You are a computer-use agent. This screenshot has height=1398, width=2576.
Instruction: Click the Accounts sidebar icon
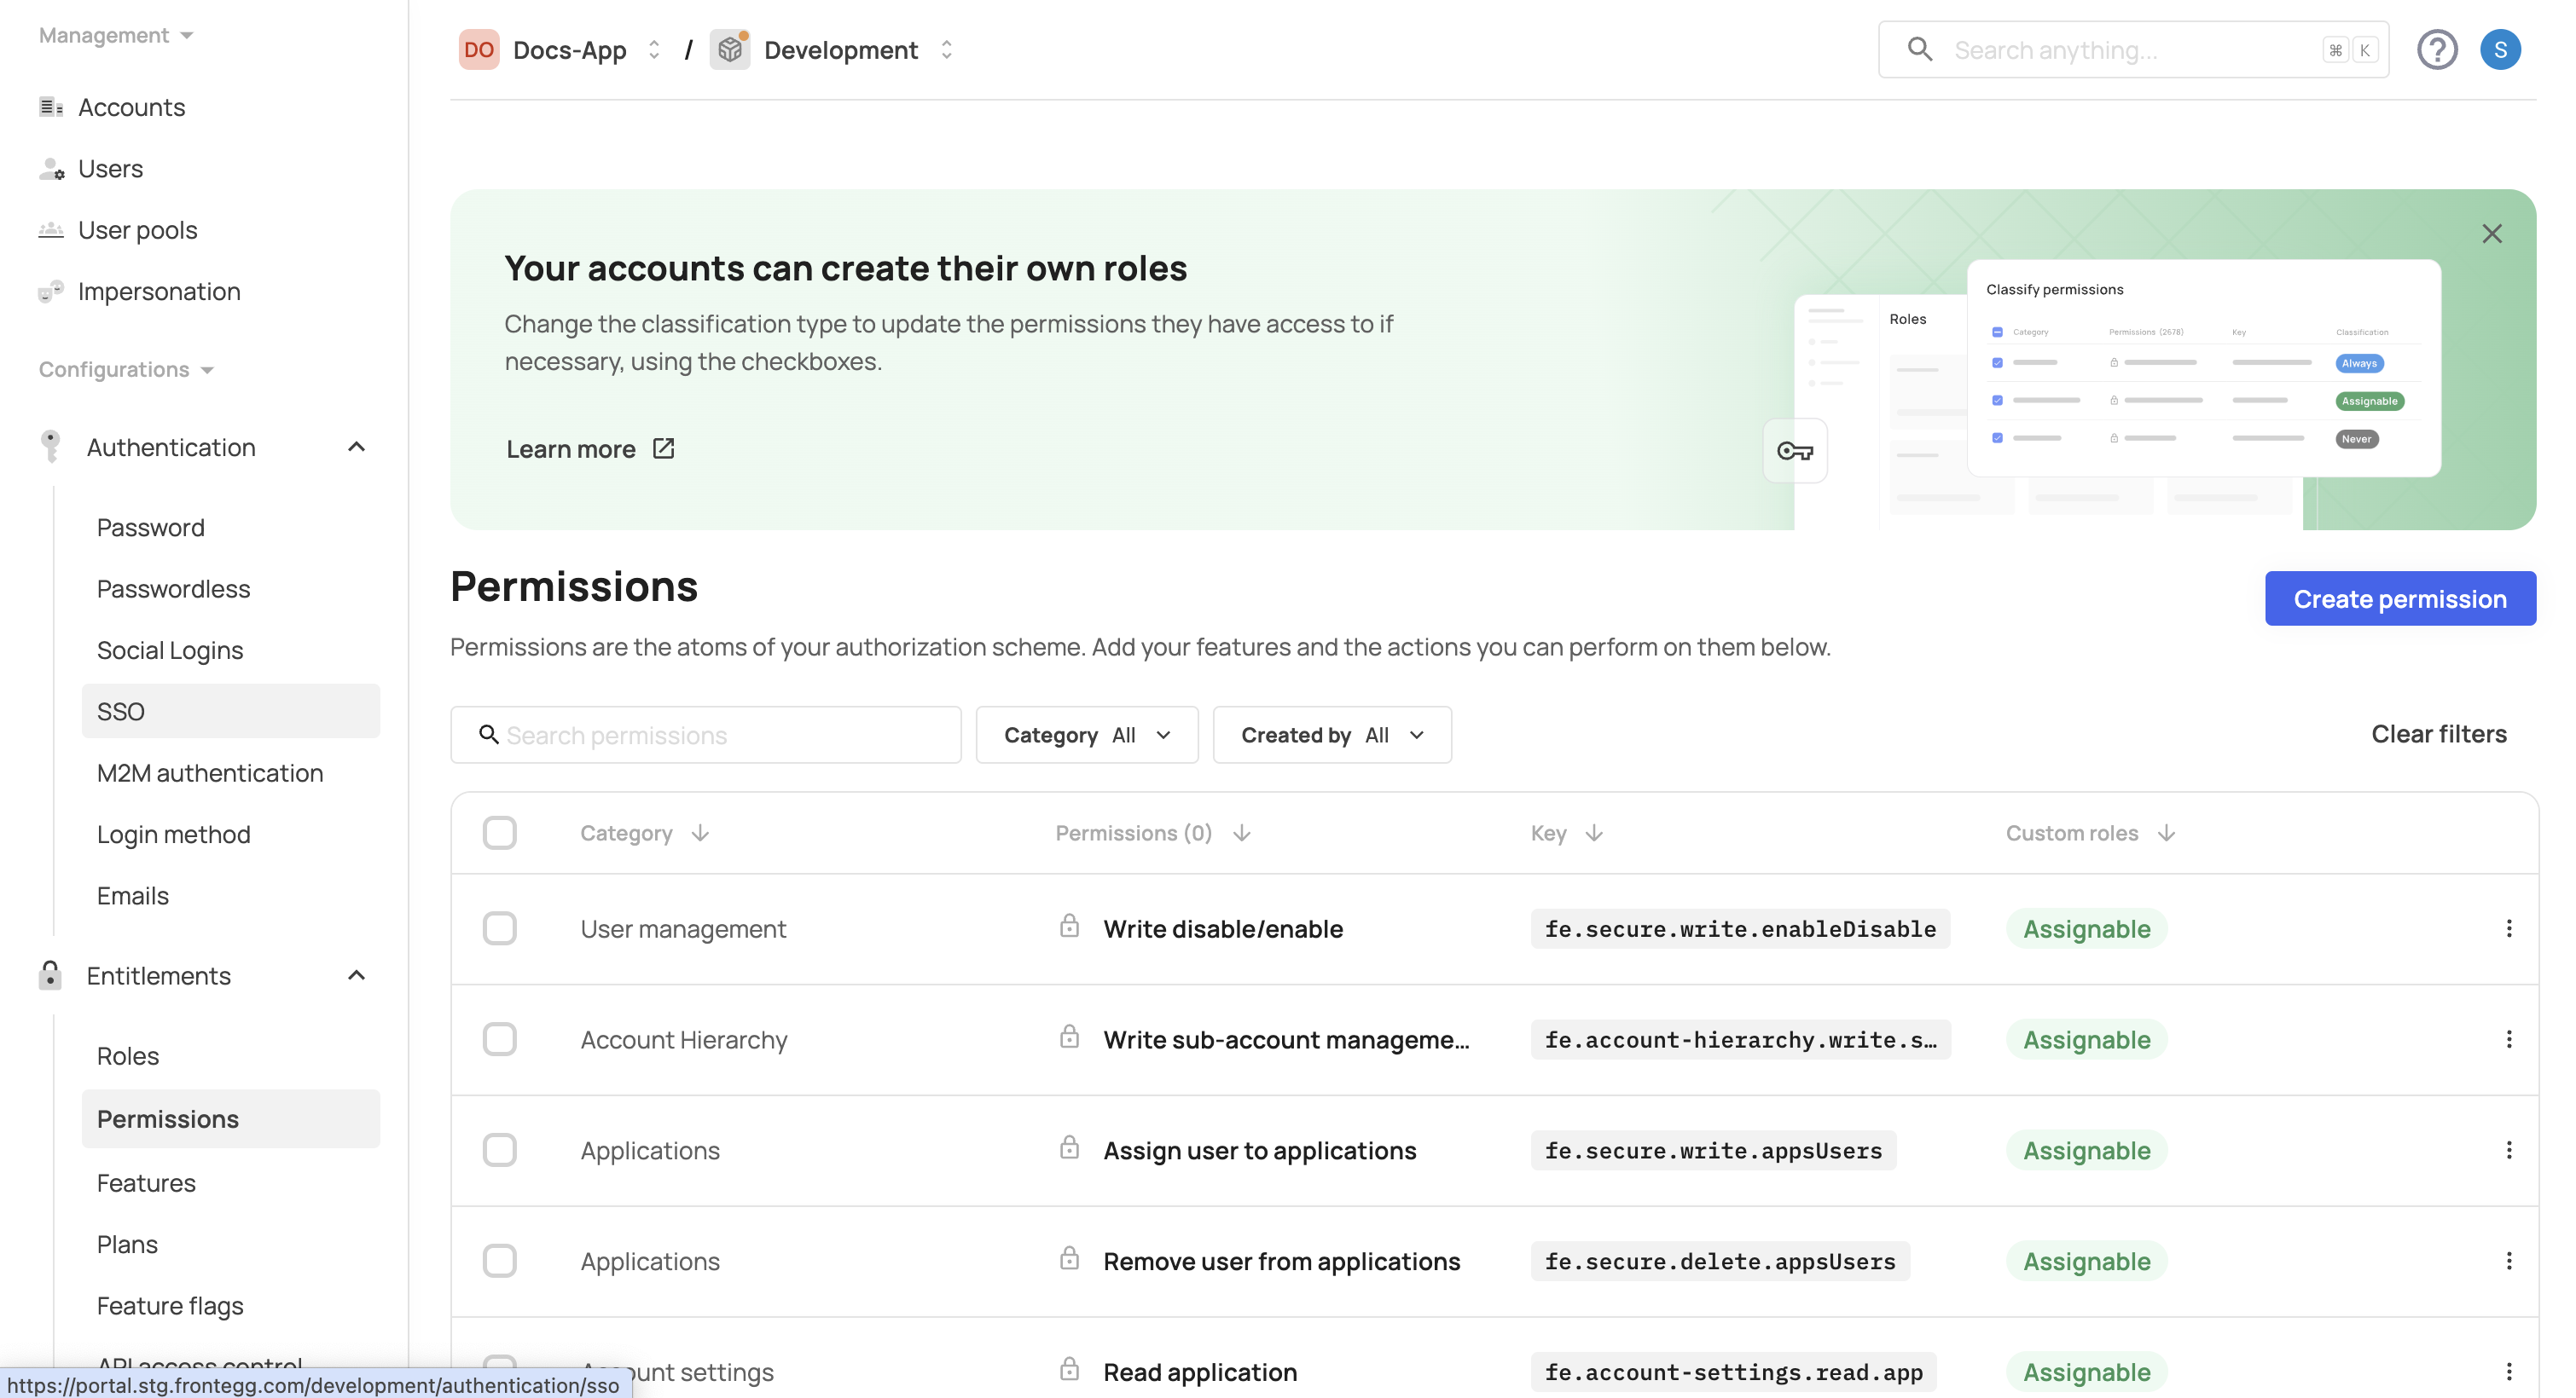point(50,107)
